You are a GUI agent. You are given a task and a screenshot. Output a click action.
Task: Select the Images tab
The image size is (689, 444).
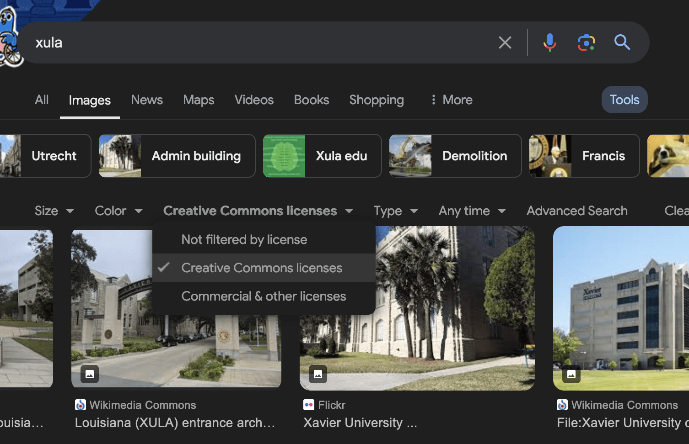pos(90,100)
